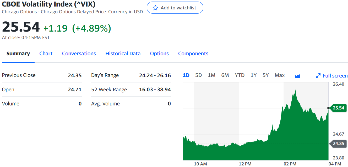Click the 26.40 y-axis label

click(338, 84)
